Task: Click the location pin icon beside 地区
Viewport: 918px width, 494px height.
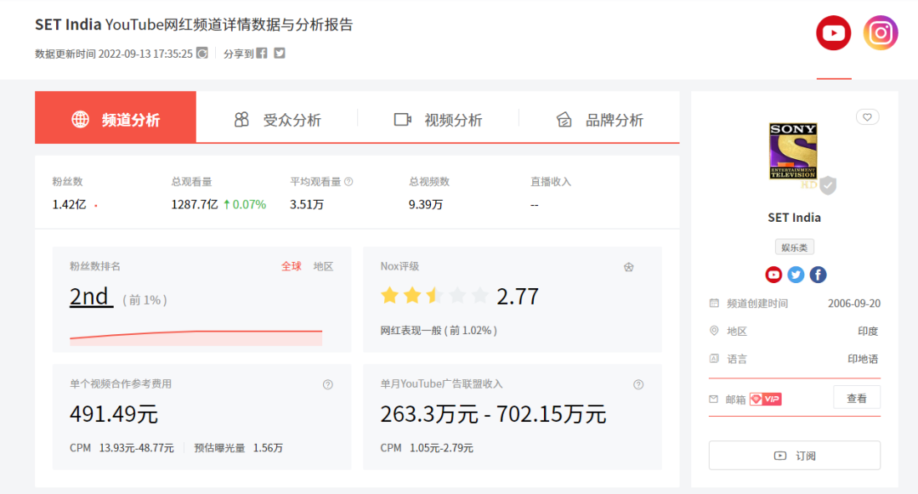Action: coord(714,331)
